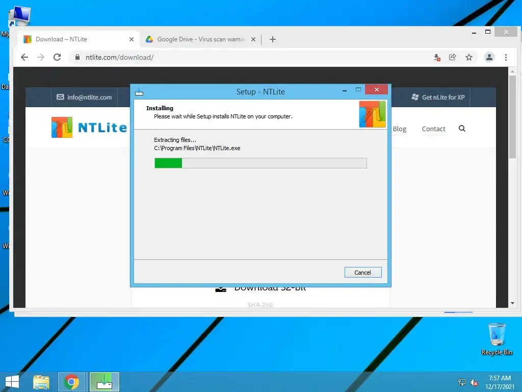The width and height of the screenshot is (522, 392).
Task: Minimize the Chrome window
Action: tap(474, 32)
